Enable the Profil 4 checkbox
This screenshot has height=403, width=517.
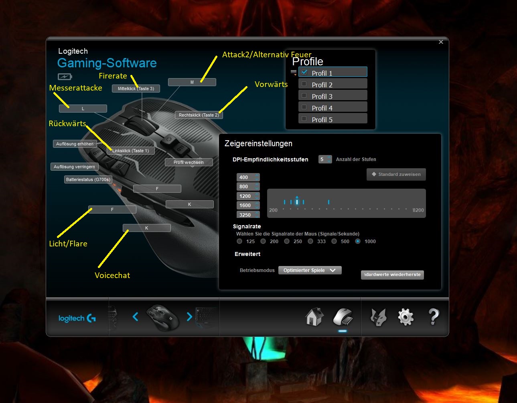click(x=304, y=107)
